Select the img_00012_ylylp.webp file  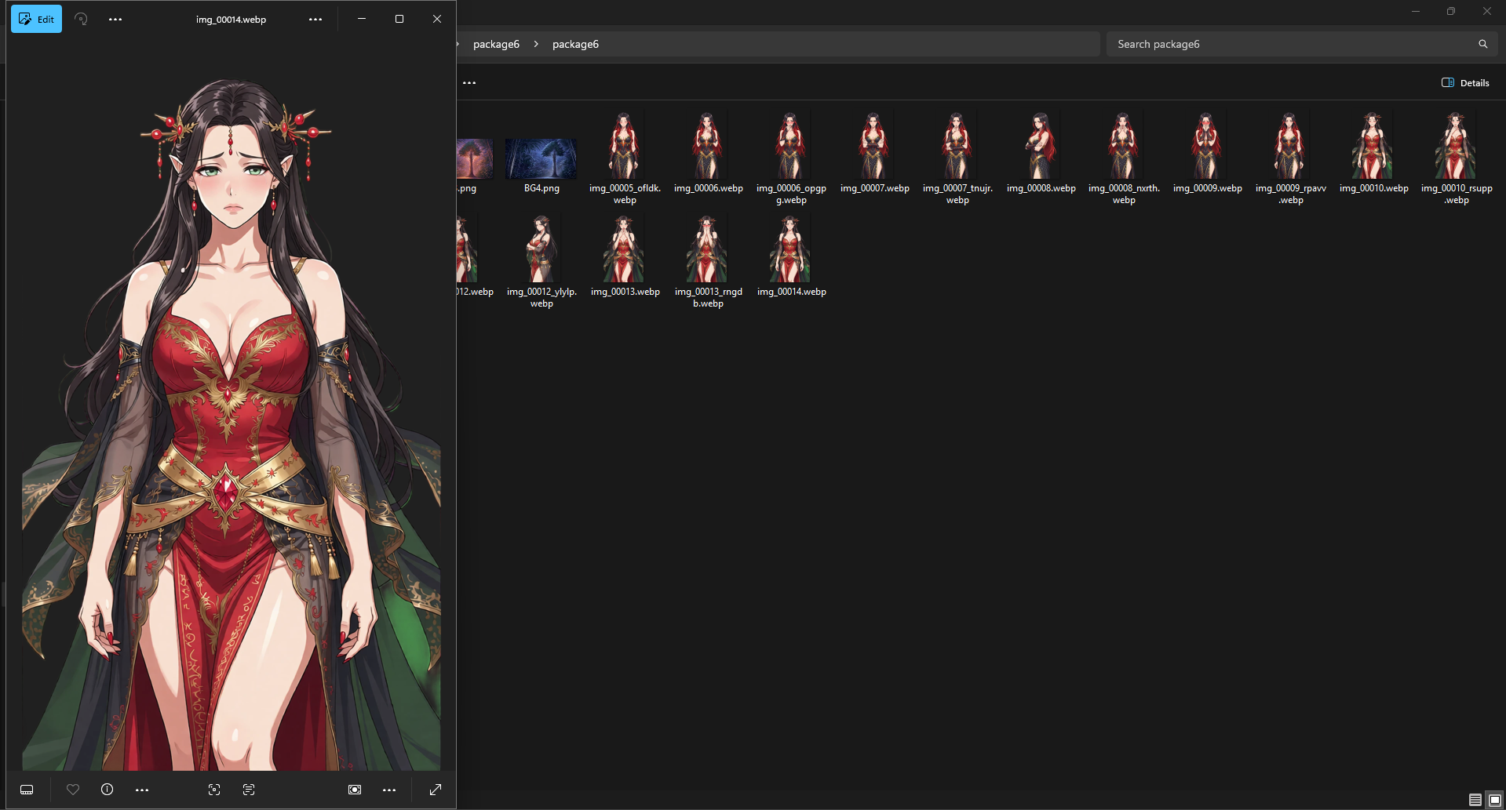point(542,262)
